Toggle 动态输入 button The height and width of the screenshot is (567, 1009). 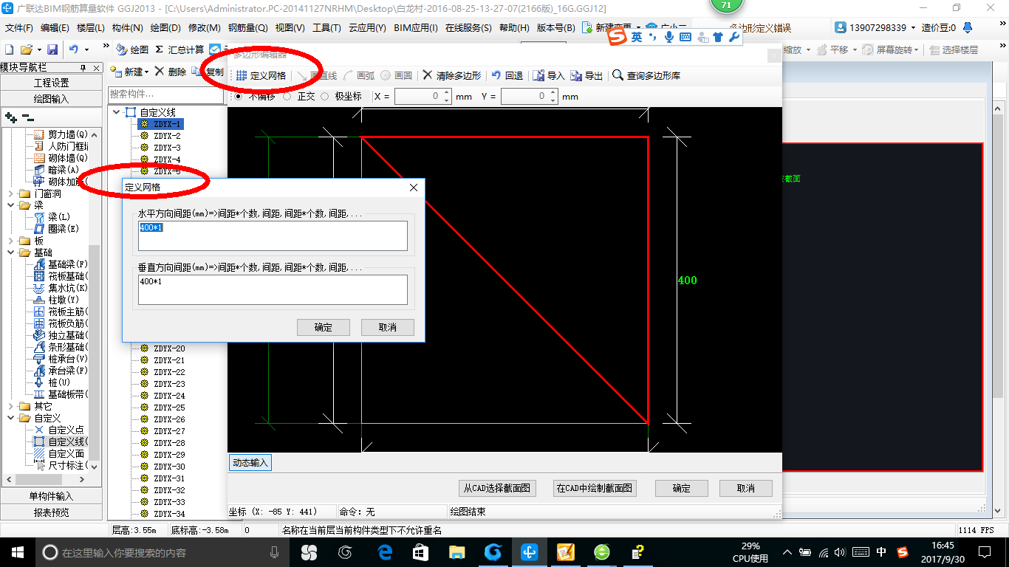point(250,463)
